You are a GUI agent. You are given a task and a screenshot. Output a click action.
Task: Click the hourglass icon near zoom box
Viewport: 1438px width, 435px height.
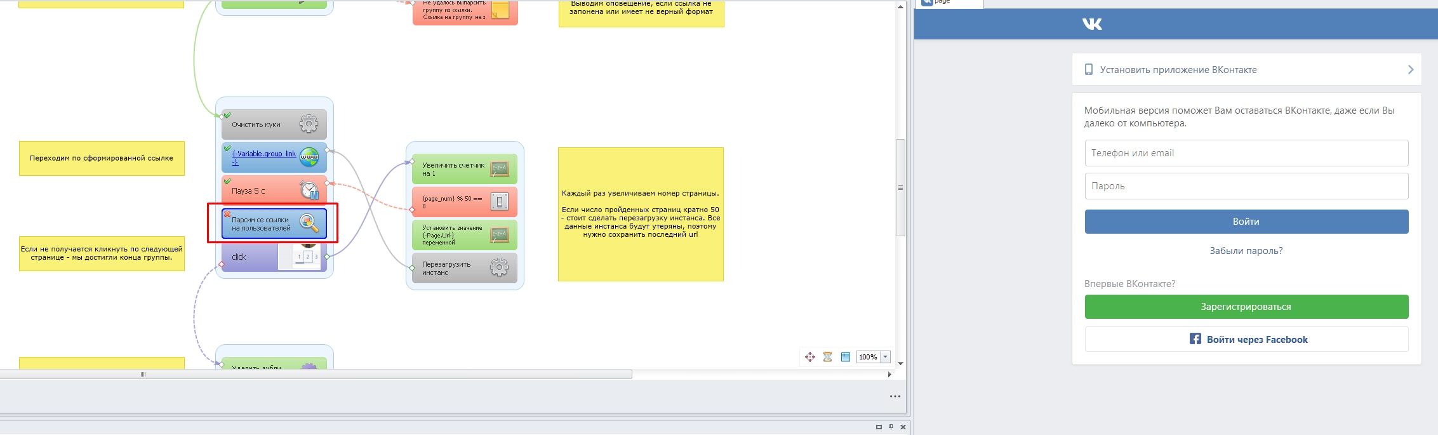click(x=827, y=357)
